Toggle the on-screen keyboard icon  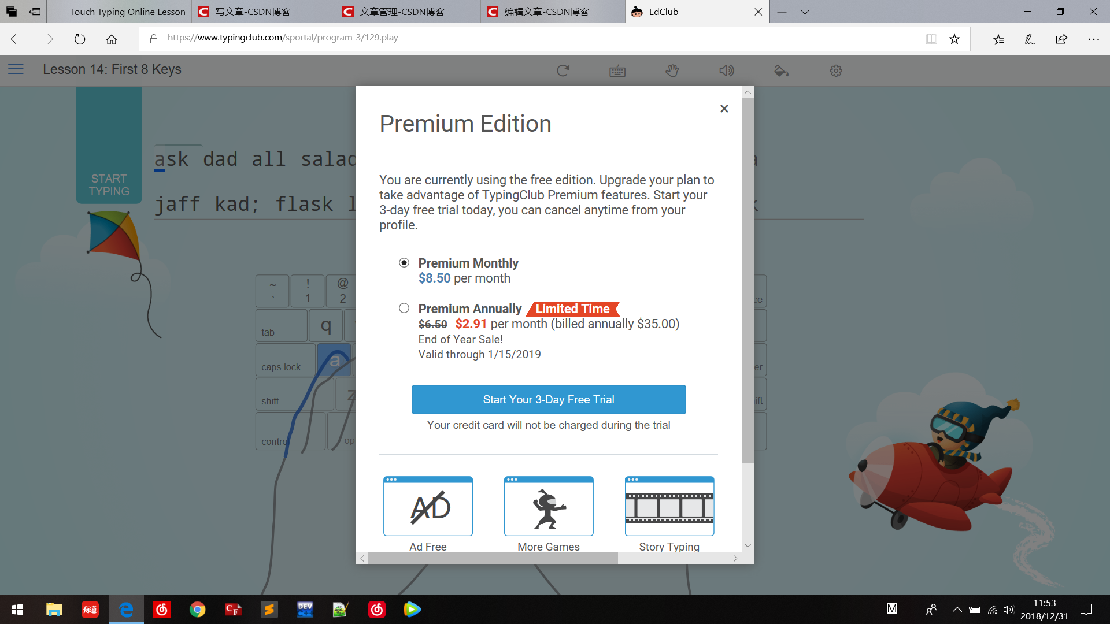pos(617,71)
